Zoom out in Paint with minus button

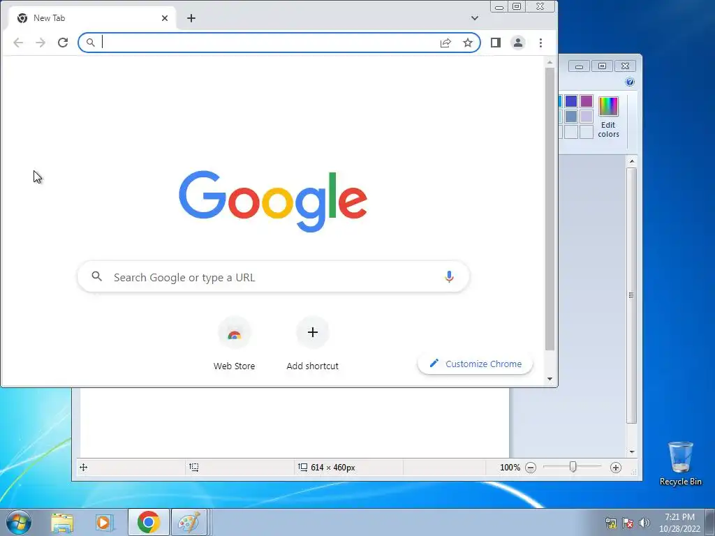[531, 468]
